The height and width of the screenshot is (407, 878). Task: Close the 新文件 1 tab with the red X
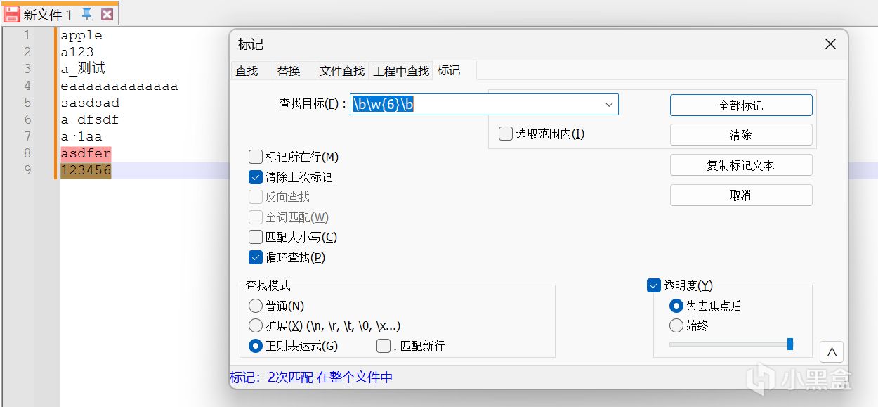click(107, 14)
